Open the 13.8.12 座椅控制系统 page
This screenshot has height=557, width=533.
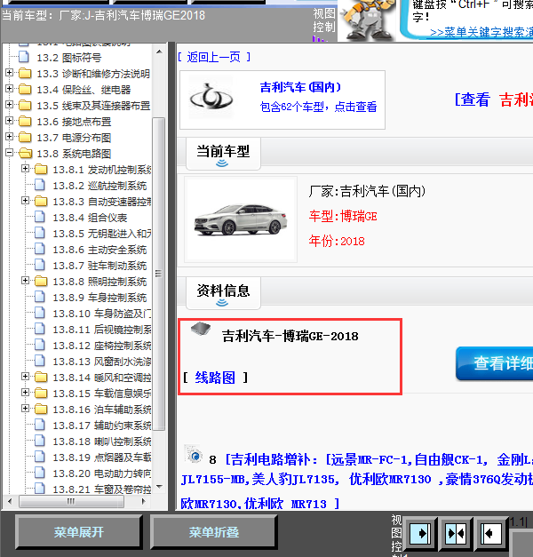(x=102, y=346)
